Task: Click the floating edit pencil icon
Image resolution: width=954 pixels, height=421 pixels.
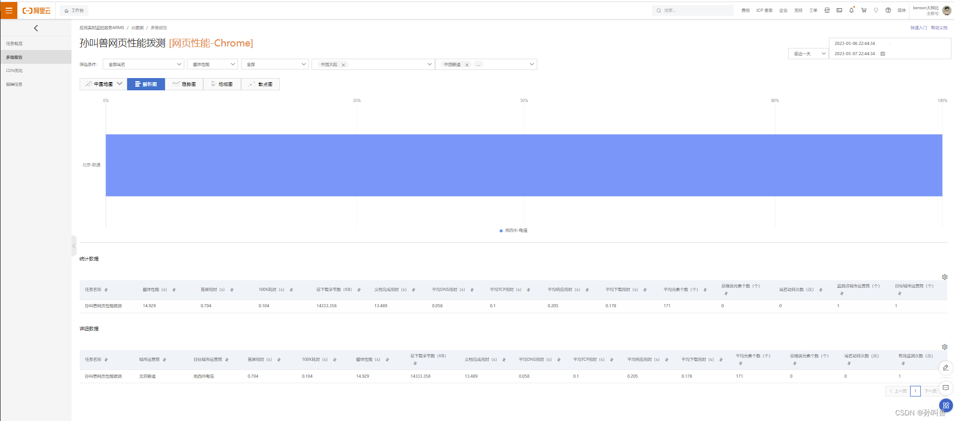Action: 946,367
